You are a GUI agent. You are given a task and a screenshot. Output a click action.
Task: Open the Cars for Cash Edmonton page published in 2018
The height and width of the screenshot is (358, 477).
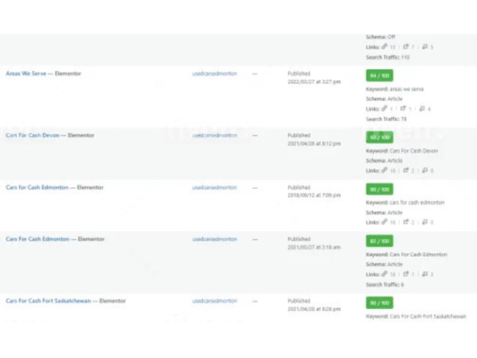37,188
